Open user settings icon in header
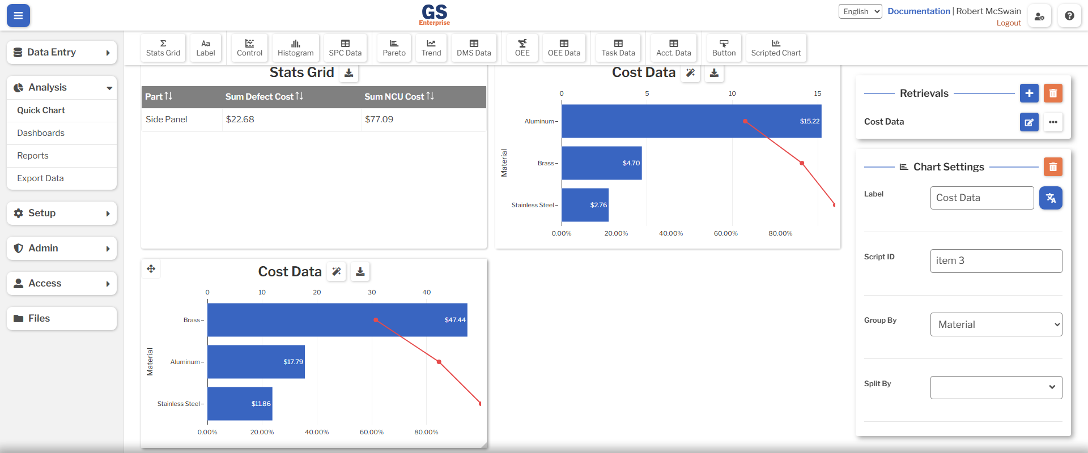Image resolution: width=1088 pixels, height=453 pixels. tap(1039, 16)
